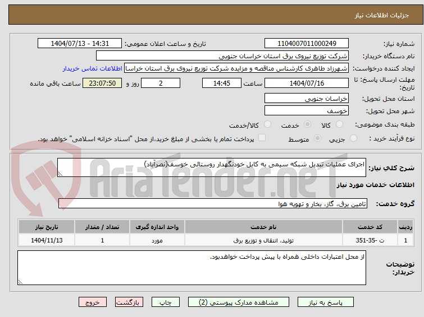Click the resize handle of شرح کلی نیاز textarea
Viewport: 424px width, 317px height.
[x=60, y=174]
